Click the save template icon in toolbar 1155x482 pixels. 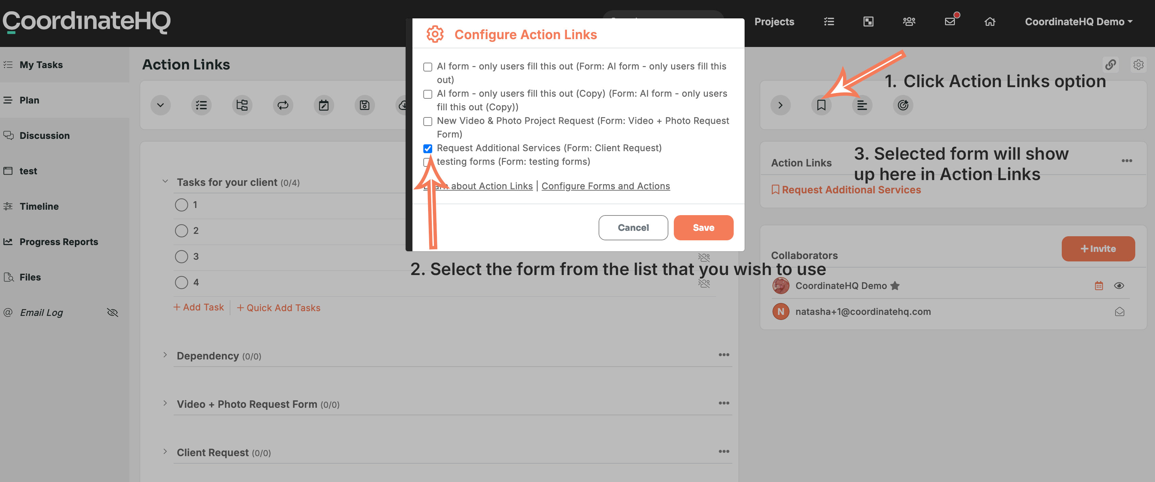click(364, 105)
